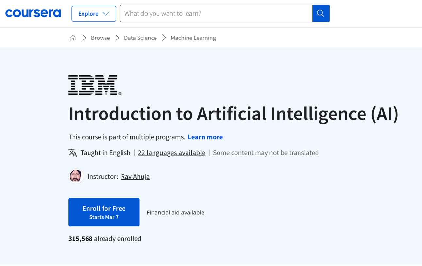Screen dimensions: 422x266
Task: Click the Learn more link
Action: (x=205, y=137)
